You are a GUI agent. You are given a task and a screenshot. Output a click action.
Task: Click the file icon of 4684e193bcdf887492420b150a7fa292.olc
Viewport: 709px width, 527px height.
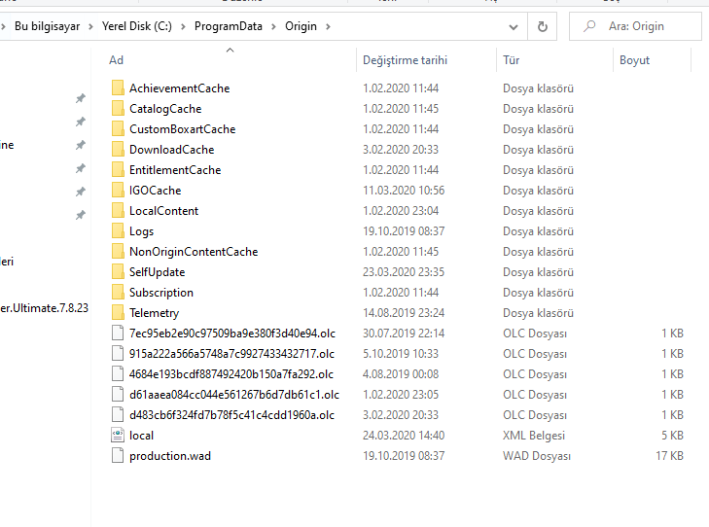118,373
